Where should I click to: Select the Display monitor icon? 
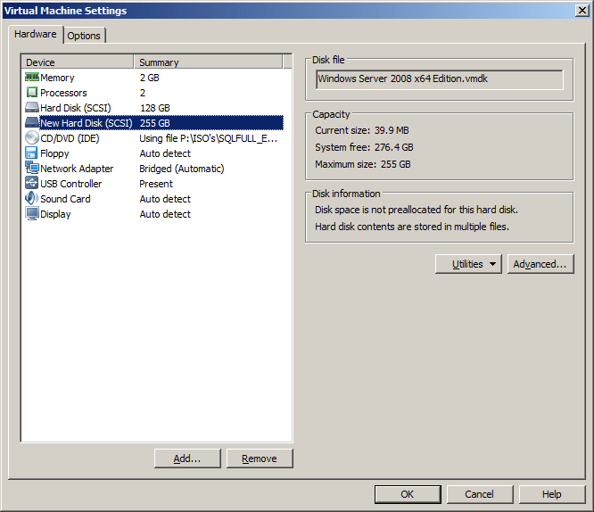click(x=31, y=214)
